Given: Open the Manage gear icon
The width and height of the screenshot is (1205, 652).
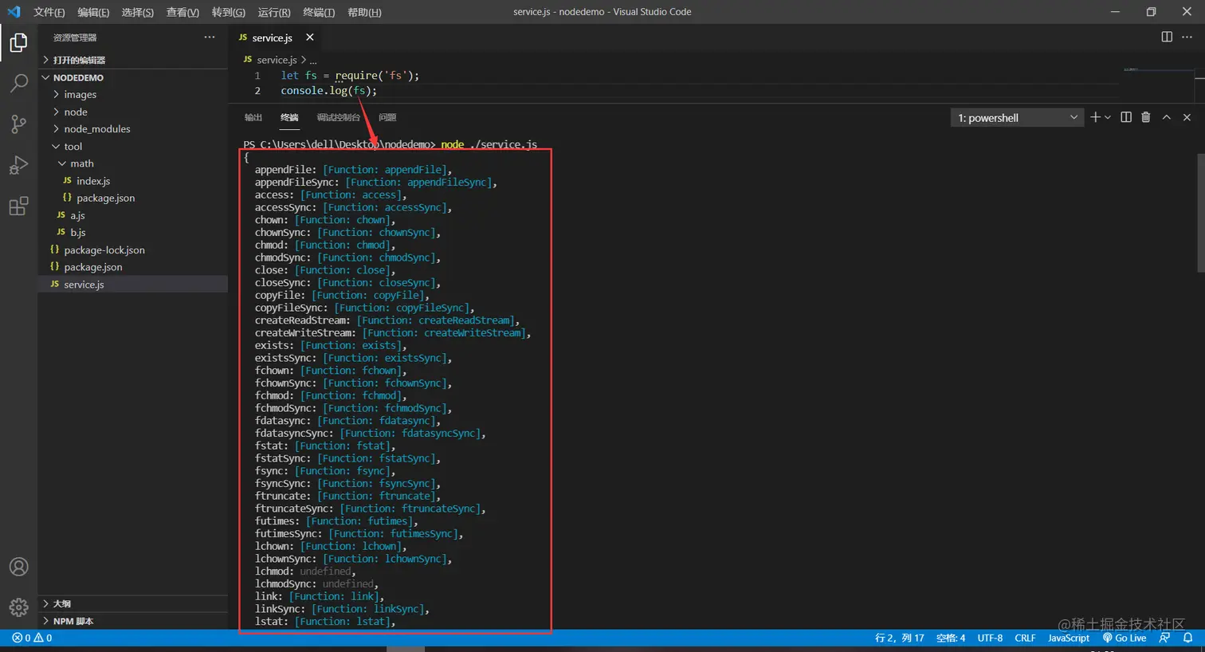Looking at the screenshot, I should [x=18, y=607].
